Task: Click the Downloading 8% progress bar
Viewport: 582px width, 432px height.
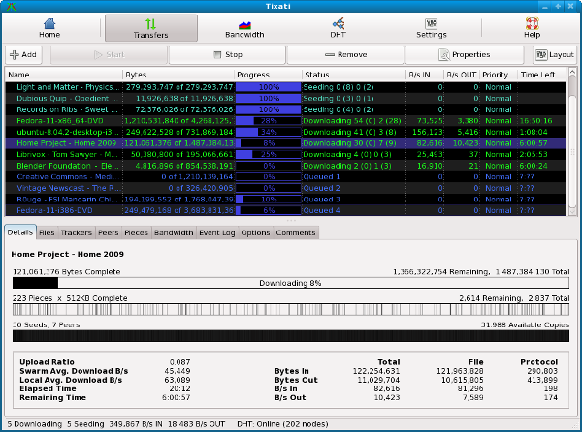Action: pos(288,284)
